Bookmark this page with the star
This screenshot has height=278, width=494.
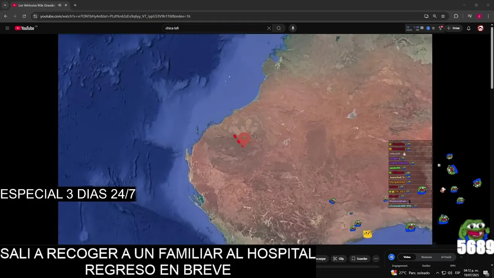(x=443, y=16)
